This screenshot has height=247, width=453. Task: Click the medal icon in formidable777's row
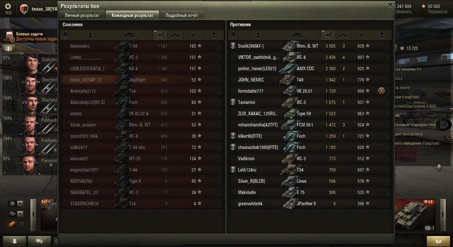coord(381,91)
